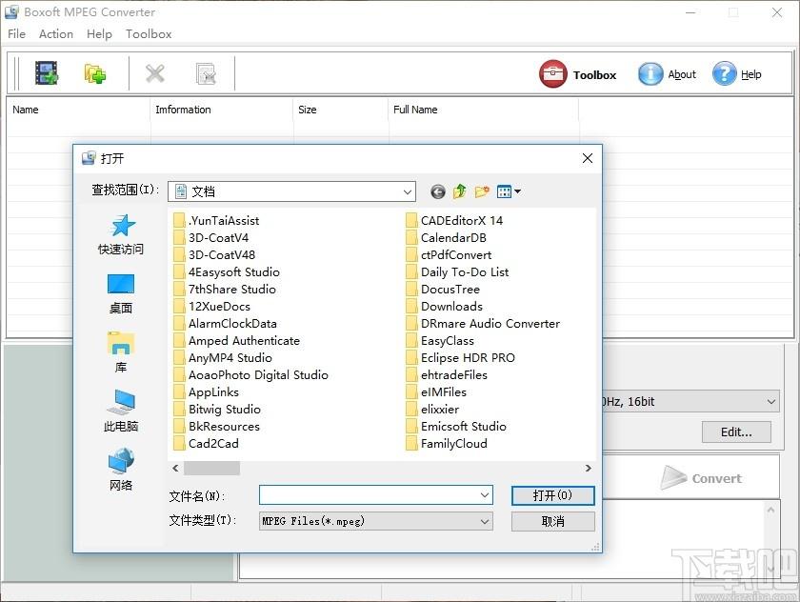Select the EasyClass folder
This screenshot has height=602, width=800.
(x=440, y=341)
